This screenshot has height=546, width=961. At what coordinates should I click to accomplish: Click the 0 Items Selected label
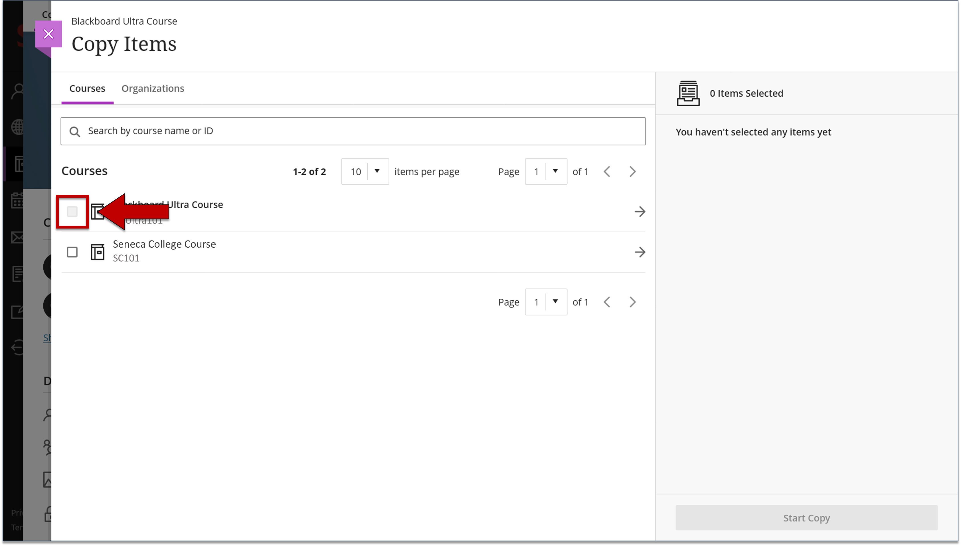746,93
